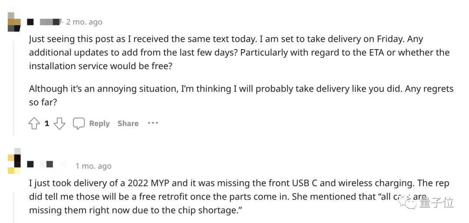This screenshot has height=223, width=469.
Task: Click the speech bubble reply icon
Action: pos(79,123)
